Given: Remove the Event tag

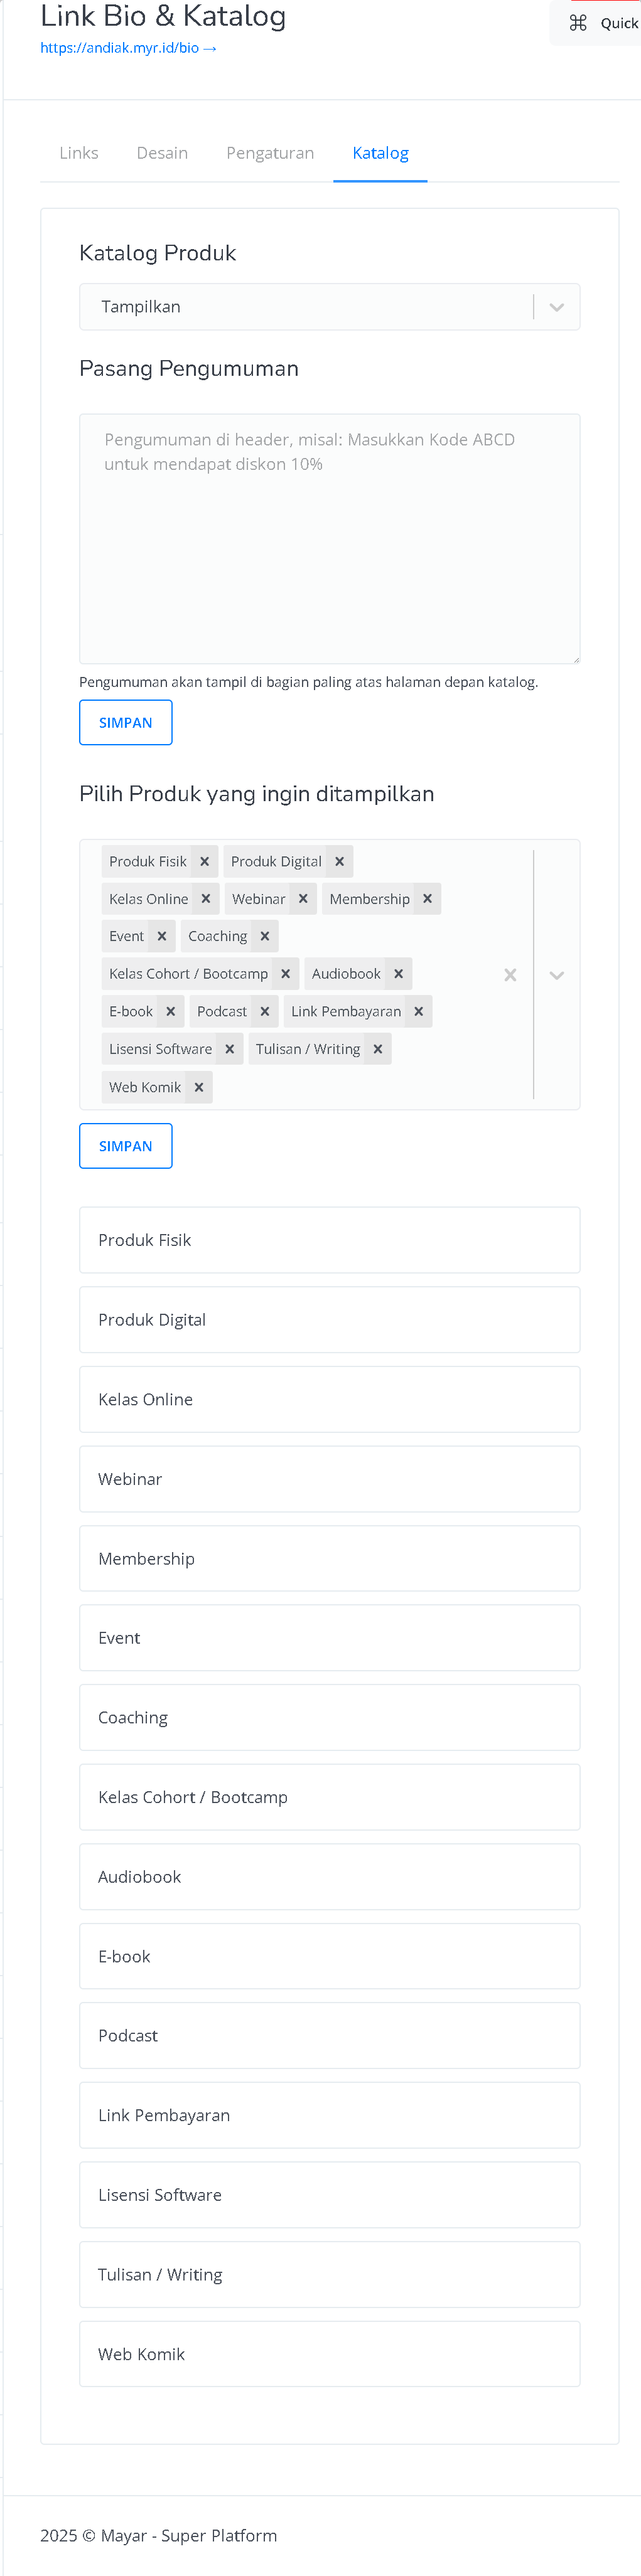Looking at the screenshot, I should tap(162, 936).
